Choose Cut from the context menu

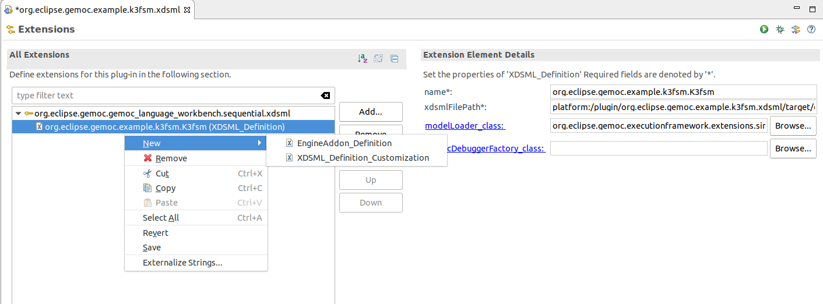tap(196, 174)
